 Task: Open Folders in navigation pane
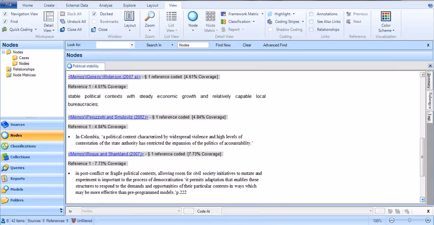click(x=32, y=200)
